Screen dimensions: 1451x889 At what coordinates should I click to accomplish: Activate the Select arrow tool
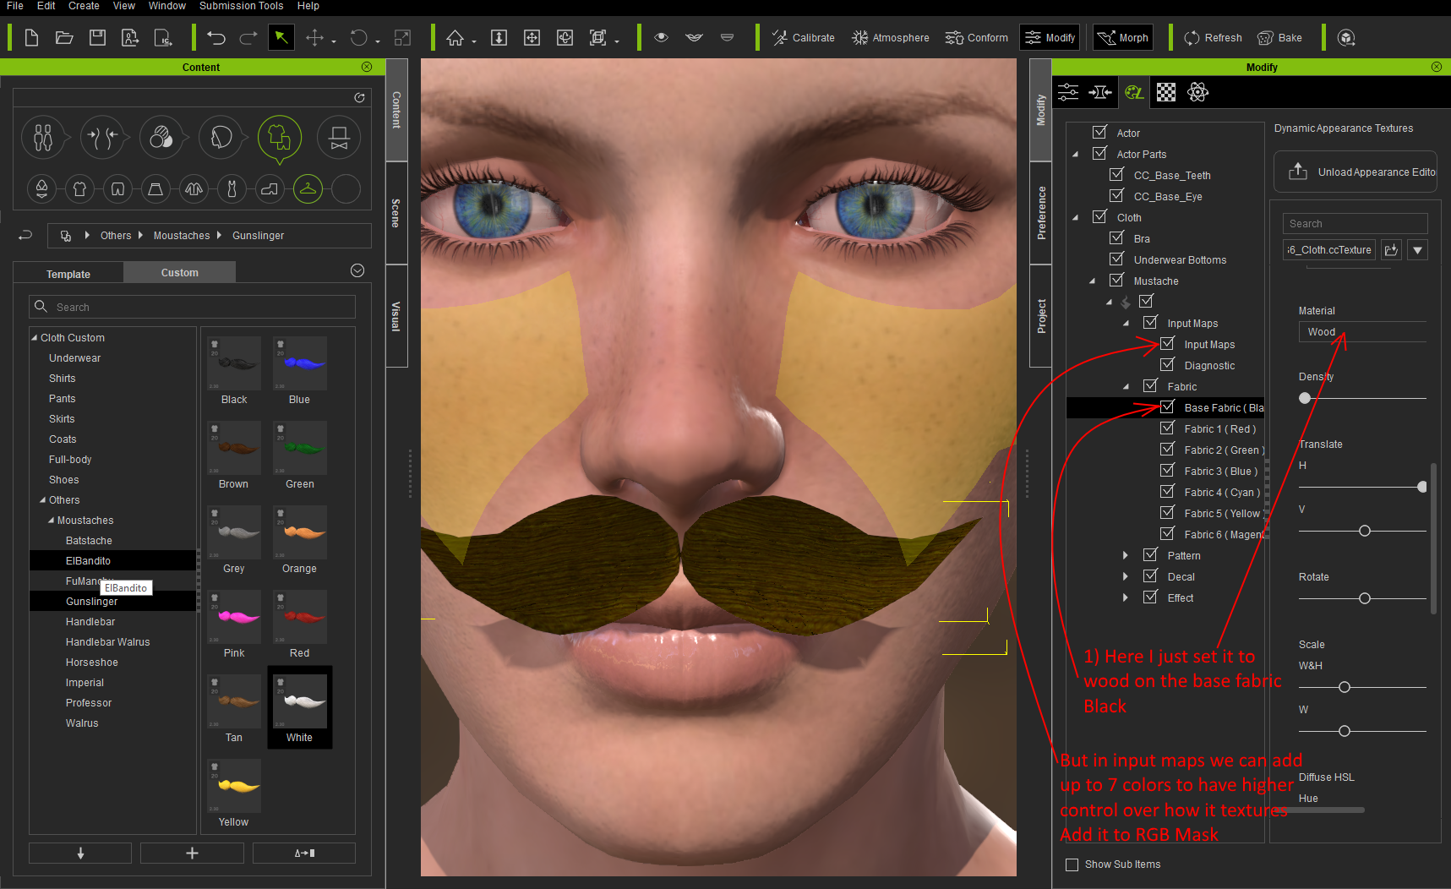click(281, 38)
